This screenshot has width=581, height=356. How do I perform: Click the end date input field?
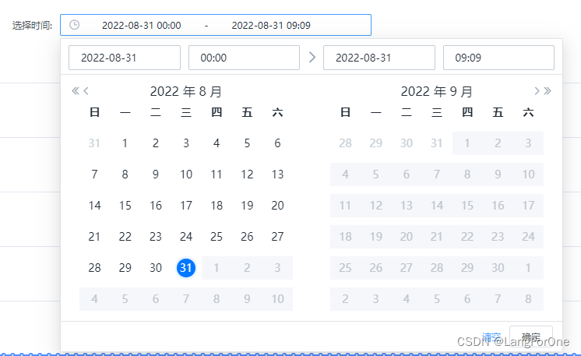(379, 58)
